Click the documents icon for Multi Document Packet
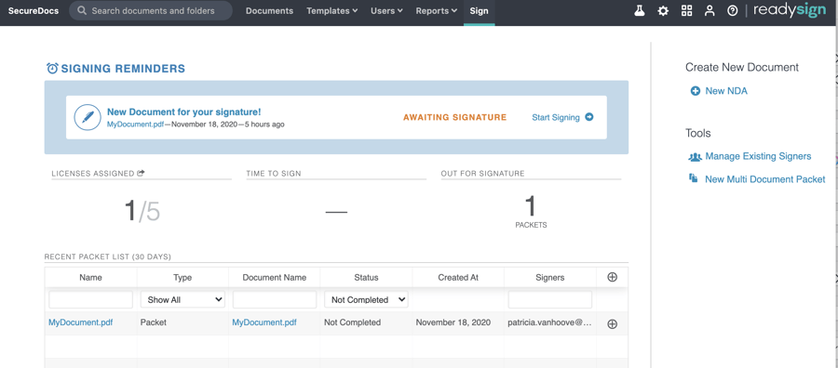838x368 pixels. tap(693, 178)
